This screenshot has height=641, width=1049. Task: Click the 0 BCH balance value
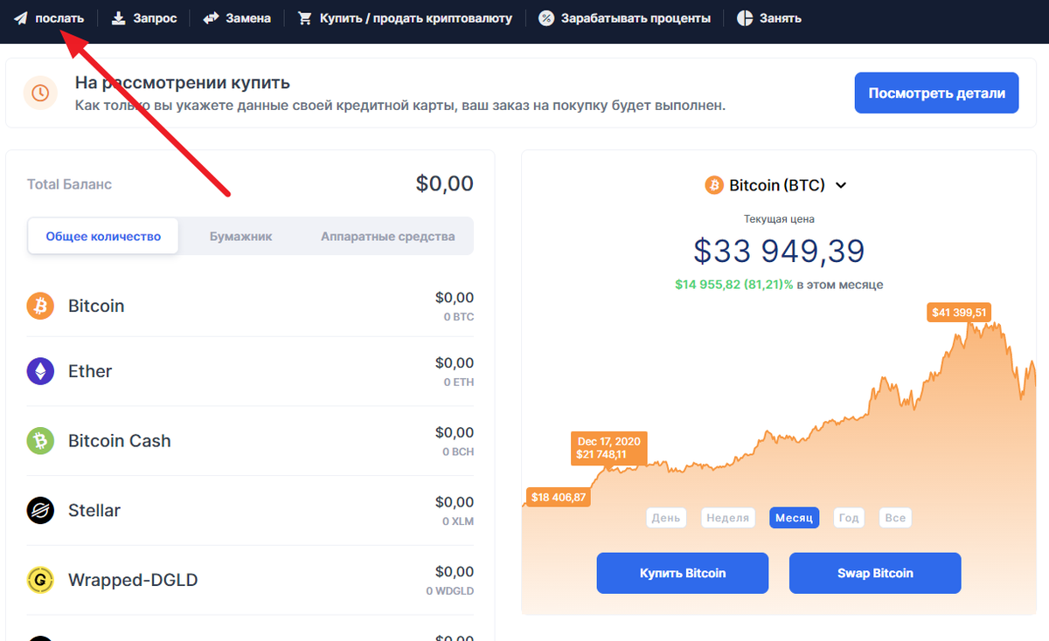[x=458, y=452]
